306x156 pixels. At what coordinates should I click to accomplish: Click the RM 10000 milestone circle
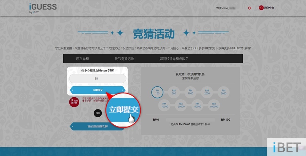click(164, 105)
